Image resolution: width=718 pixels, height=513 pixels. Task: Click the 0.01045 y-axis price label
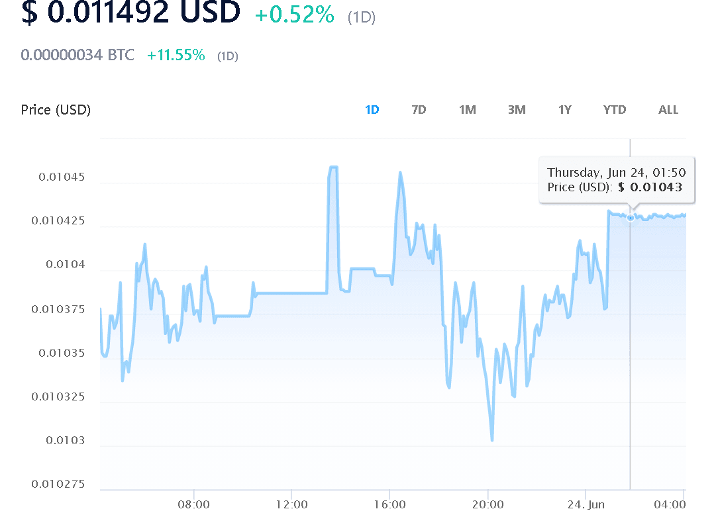(61, 177)
